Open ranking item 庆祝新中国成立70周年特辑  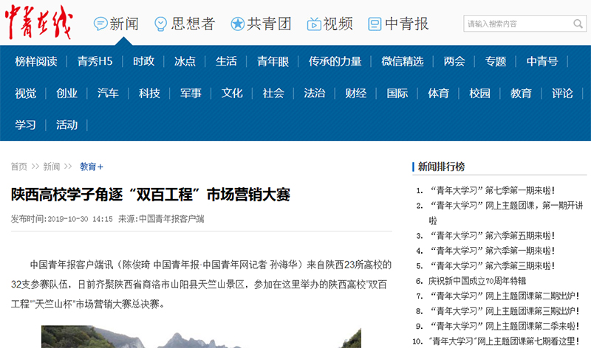tap(476, 281)
